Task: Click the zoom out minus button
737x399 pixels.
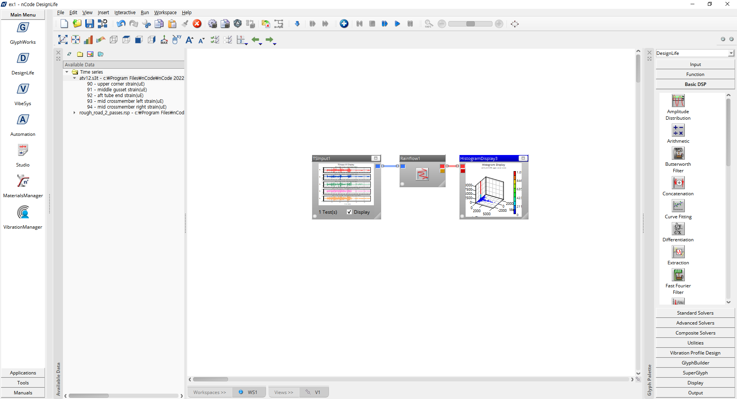Action: coord(442,24)
